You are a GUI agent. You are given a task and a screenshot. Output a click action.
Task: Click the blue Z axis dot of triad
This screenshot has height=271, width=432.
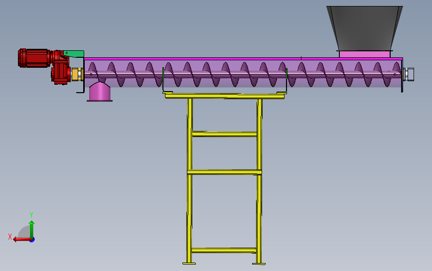tap(32, 240)
